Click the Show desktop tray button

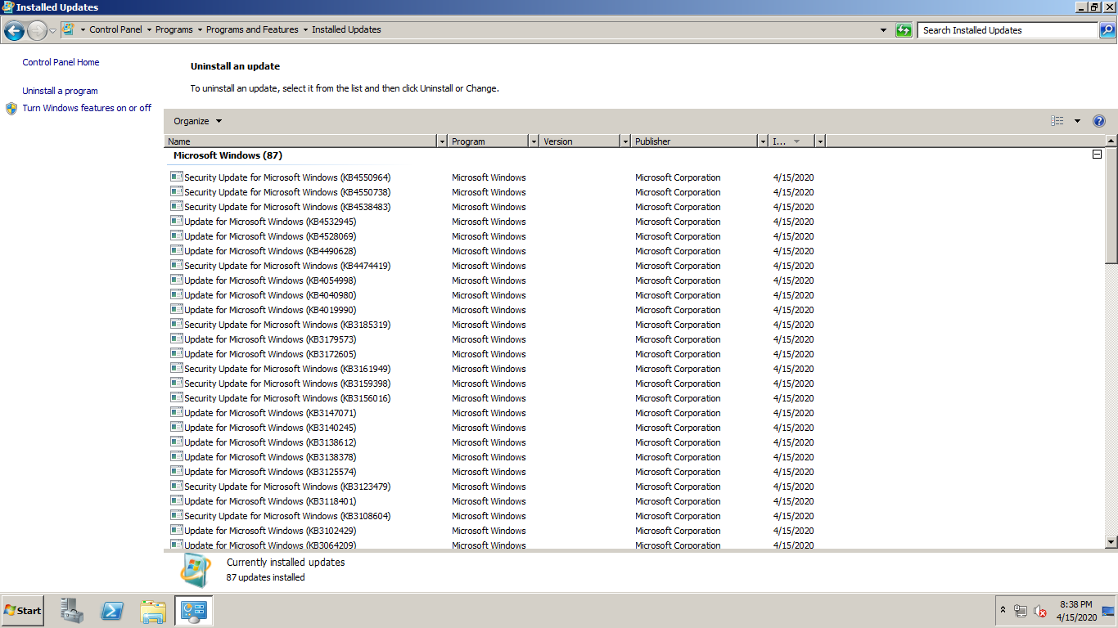[x=1109, y=611]
